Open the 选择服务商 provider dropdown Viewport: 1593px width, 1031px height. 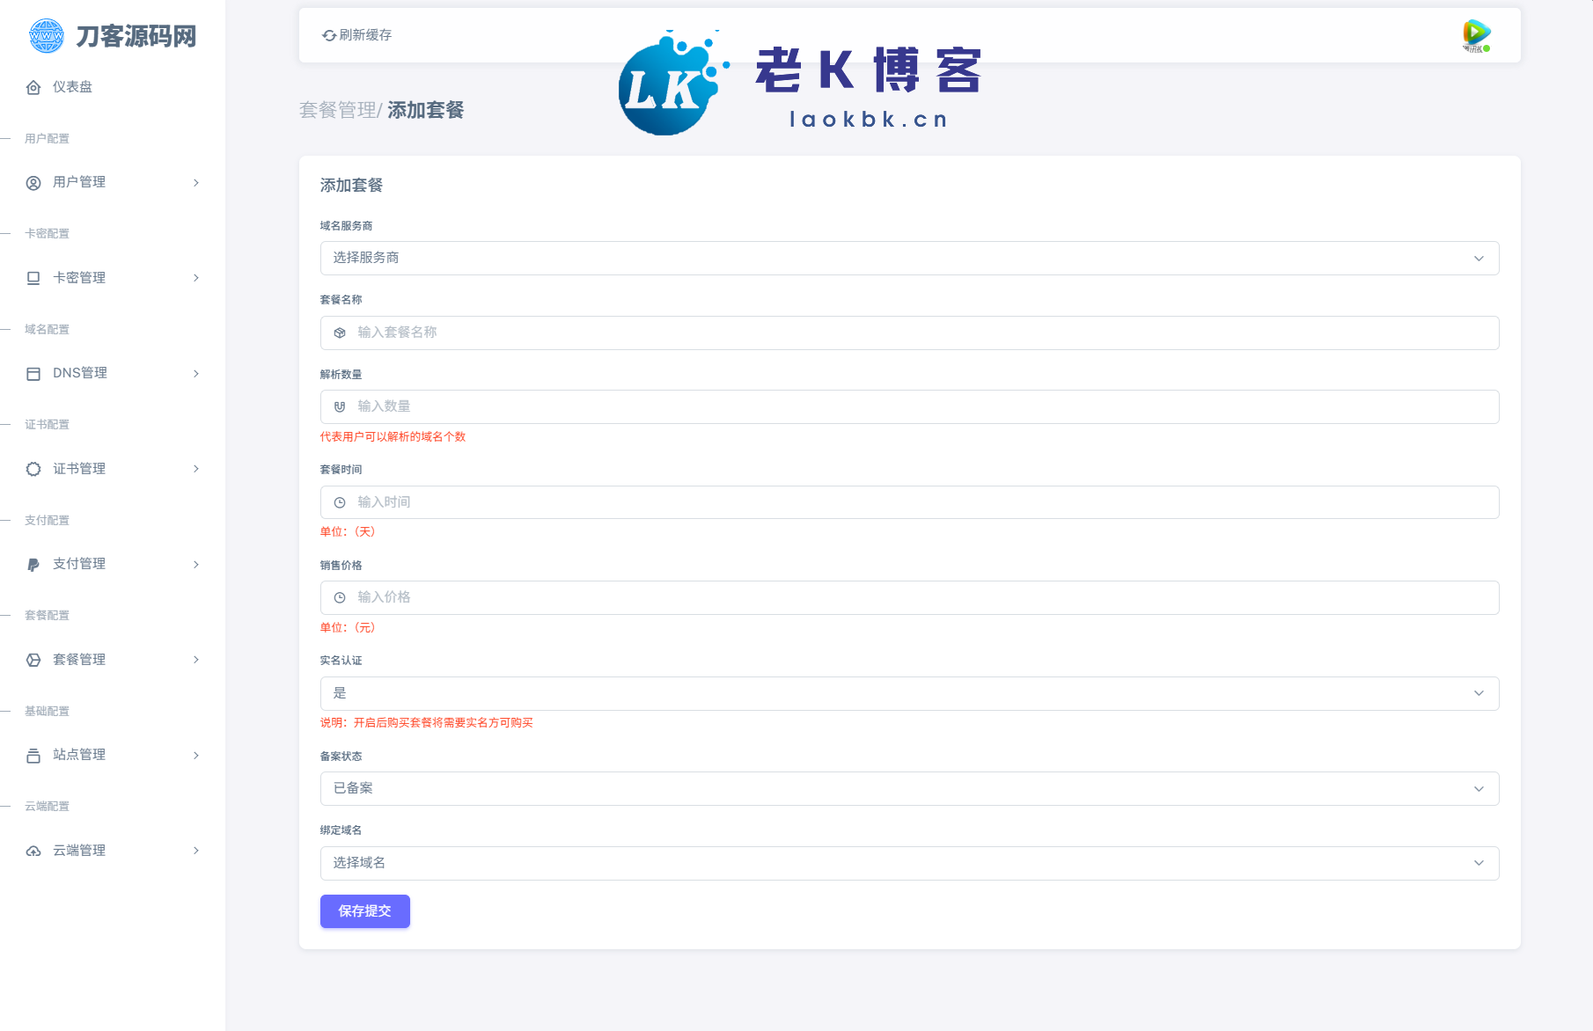908,259
